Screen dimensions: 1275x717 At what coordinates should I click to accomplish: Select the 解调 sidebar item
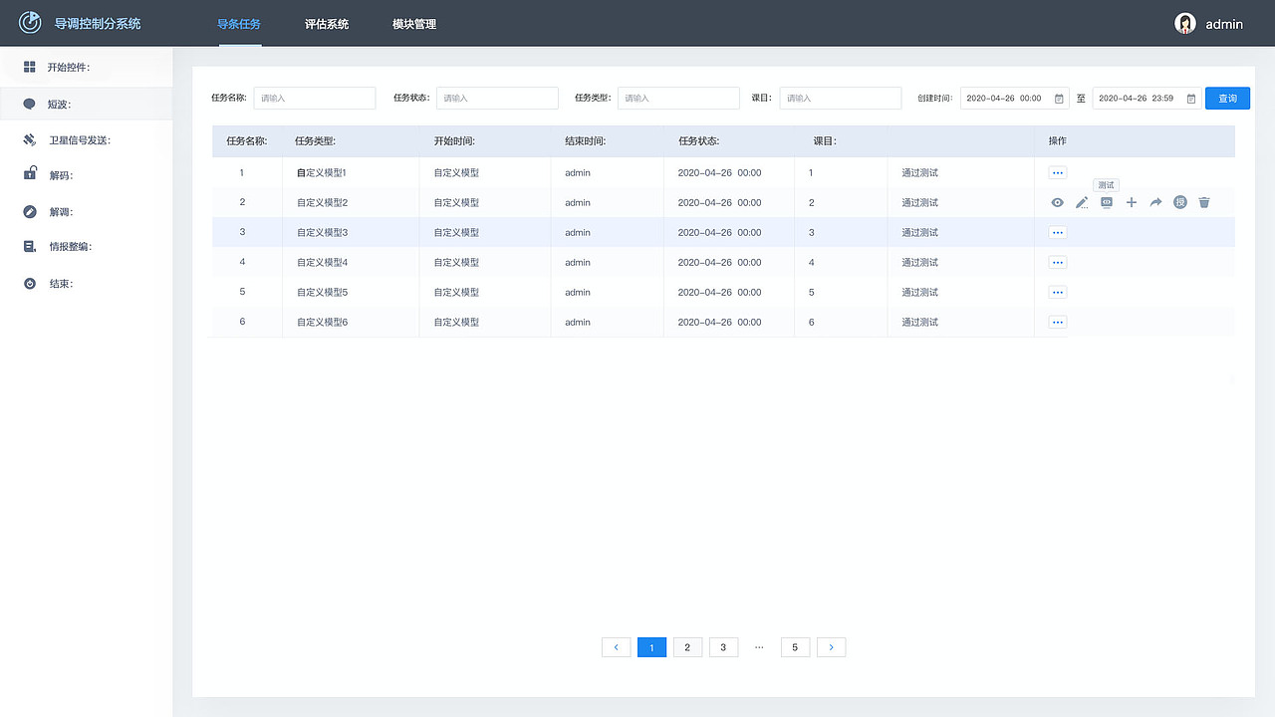pyautogui.click(x=87, y=211)
